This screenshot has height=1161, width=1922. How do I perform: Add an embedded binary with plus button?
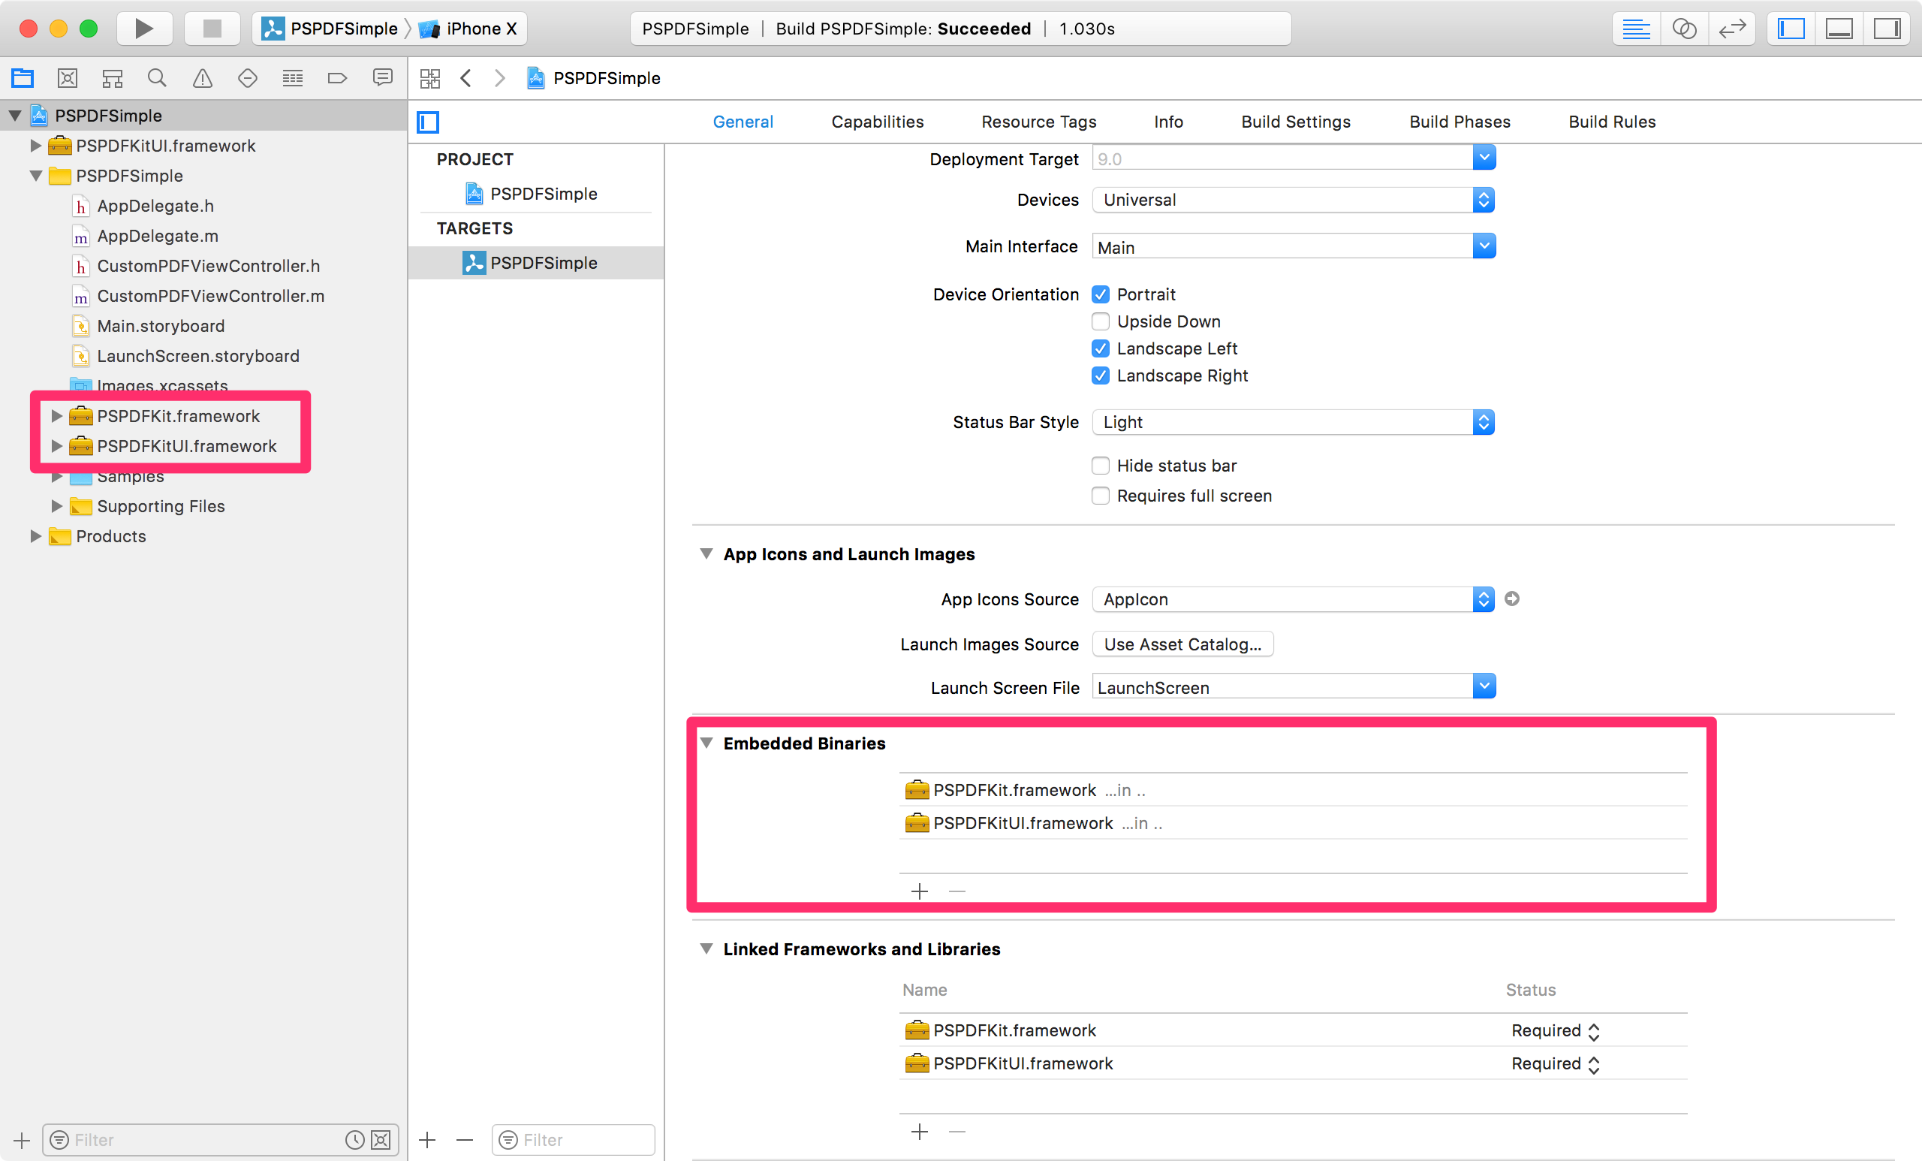[920, 891]
